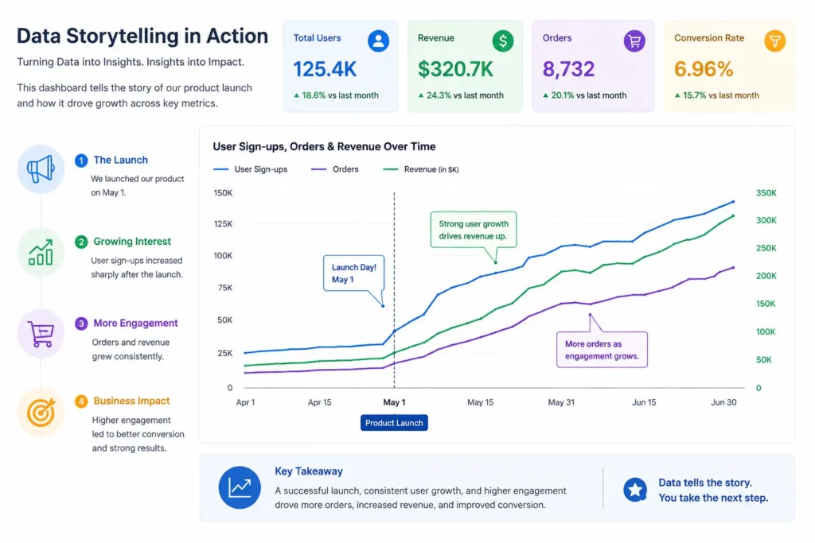The image size is (815, 543).
Task: Click the 6.96% Conversion Rate value
Action: tap(704, 69)
